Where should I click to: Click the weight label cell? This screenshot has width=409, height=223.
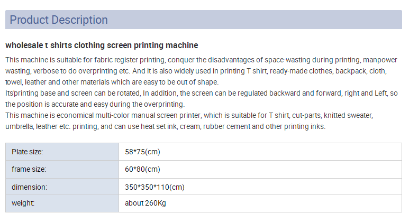tap(62, 203)
